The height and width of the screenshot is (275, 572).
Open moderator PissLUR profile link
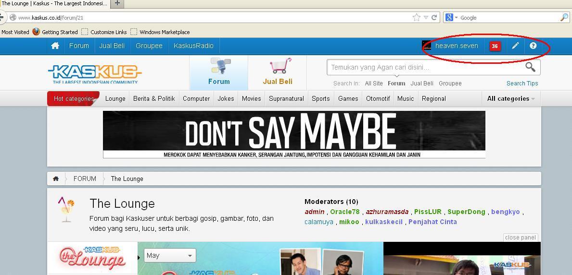(x=428, y=212)
